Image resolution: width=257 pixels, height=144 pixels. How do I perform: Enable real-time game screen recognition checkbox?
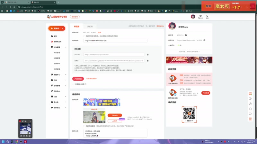[84, 36]
